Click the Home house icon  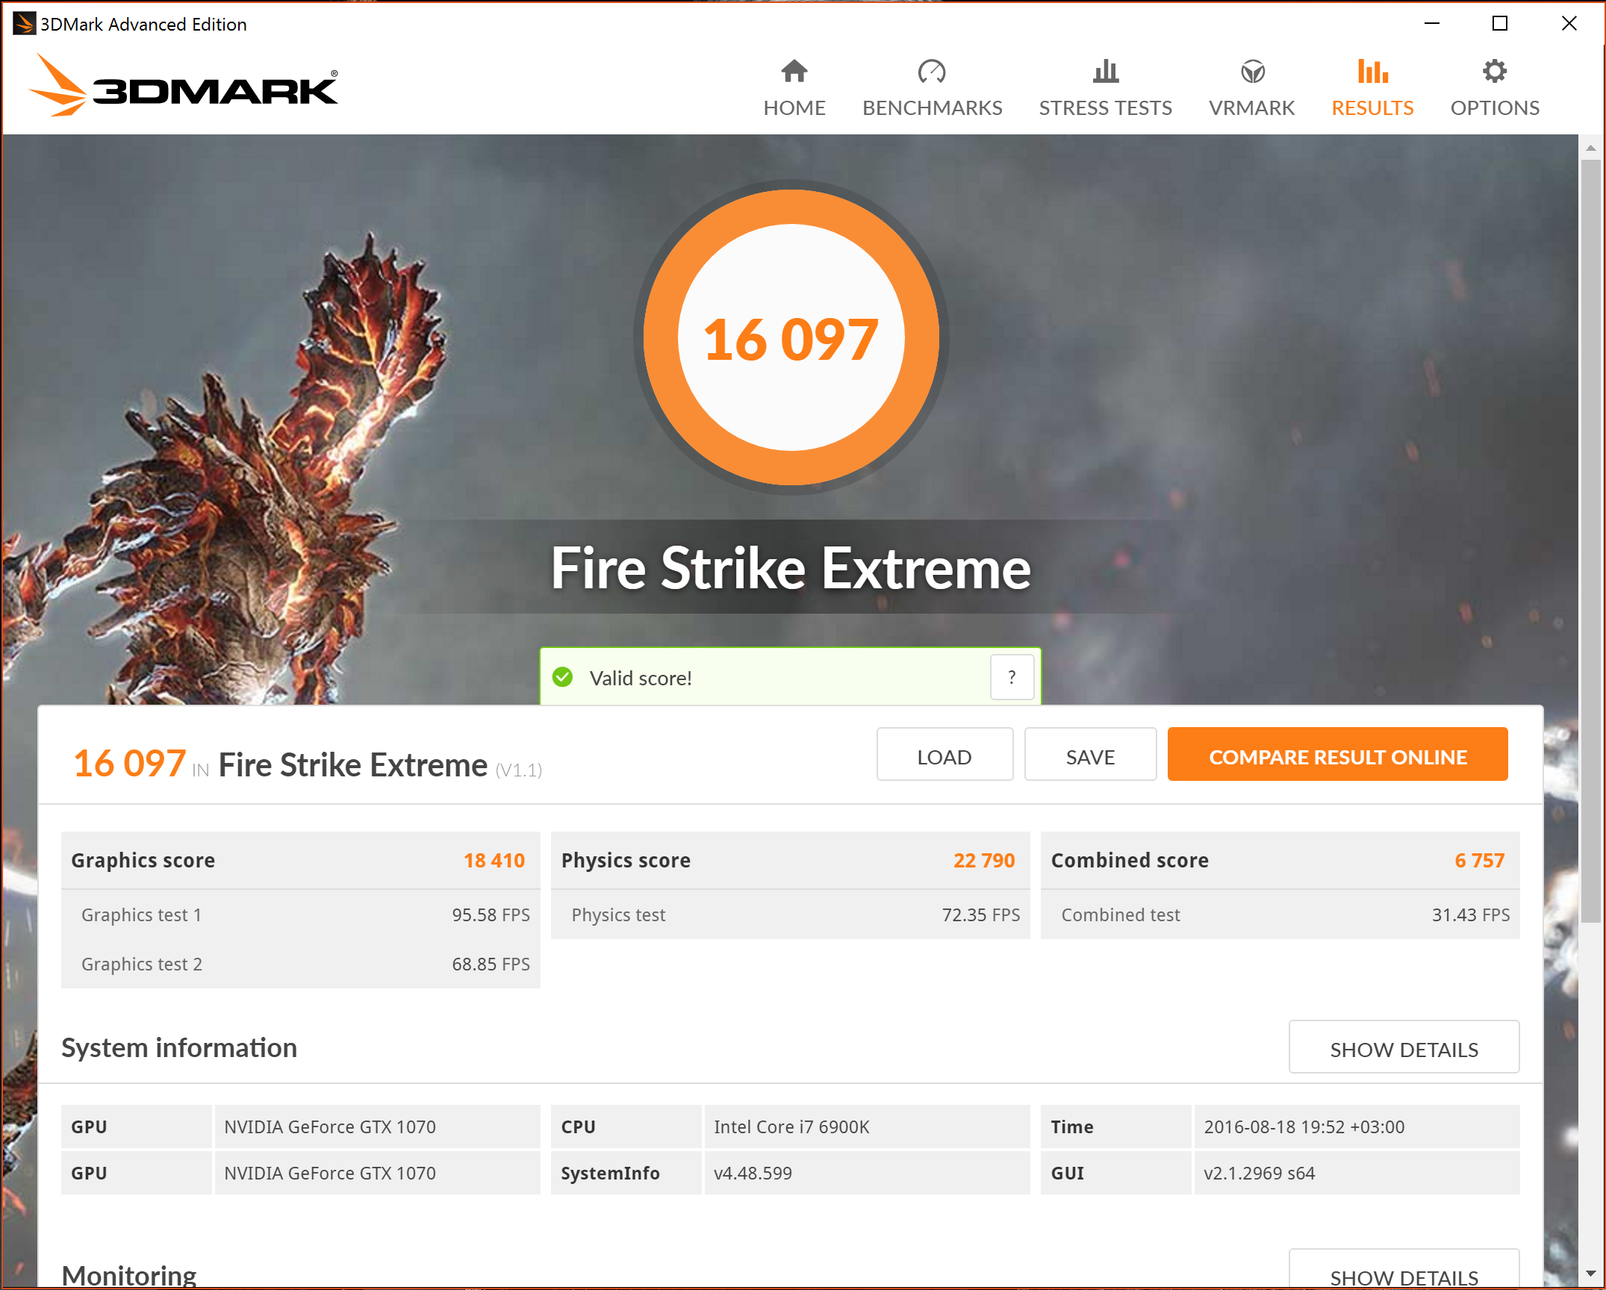(x=794, y=72)
